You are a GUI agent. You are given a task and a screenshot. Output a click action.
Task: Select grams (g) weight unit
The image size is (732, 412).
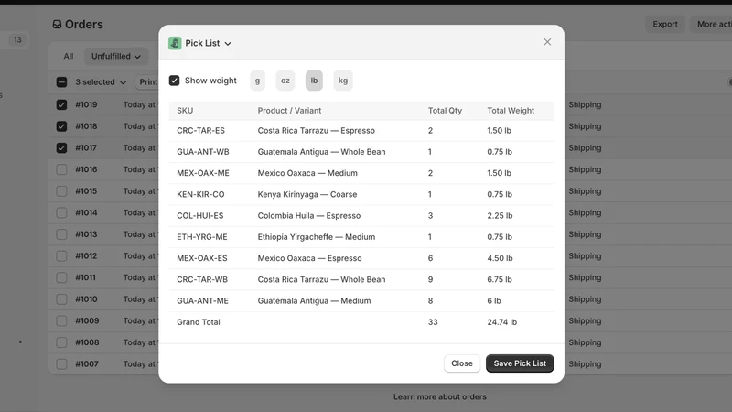(257, 81)
